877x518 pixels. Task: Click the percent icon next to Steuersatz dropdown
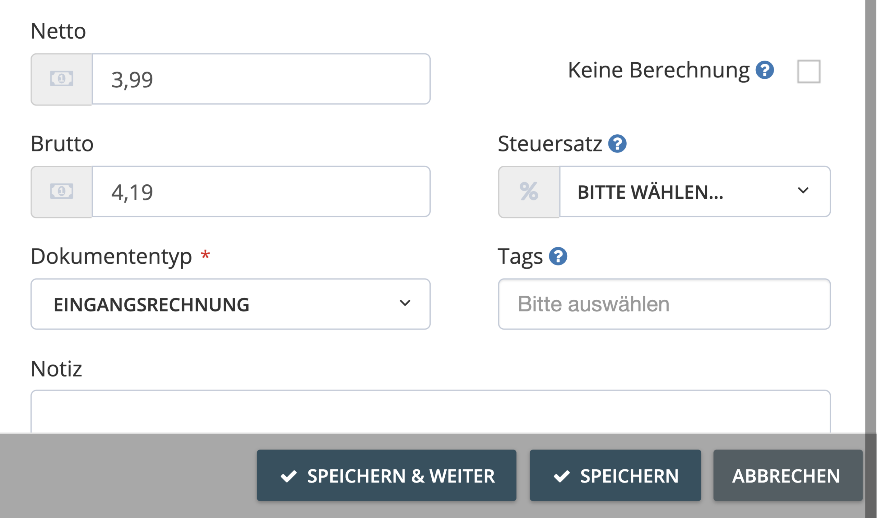(529, 191)
